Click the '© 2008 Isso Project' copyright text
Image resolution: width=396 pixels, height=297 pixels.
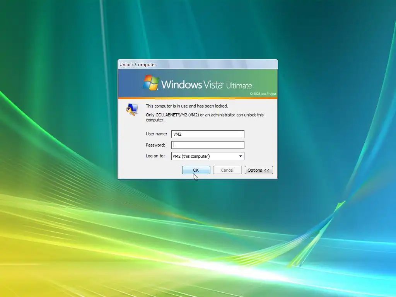coord(263,94)
